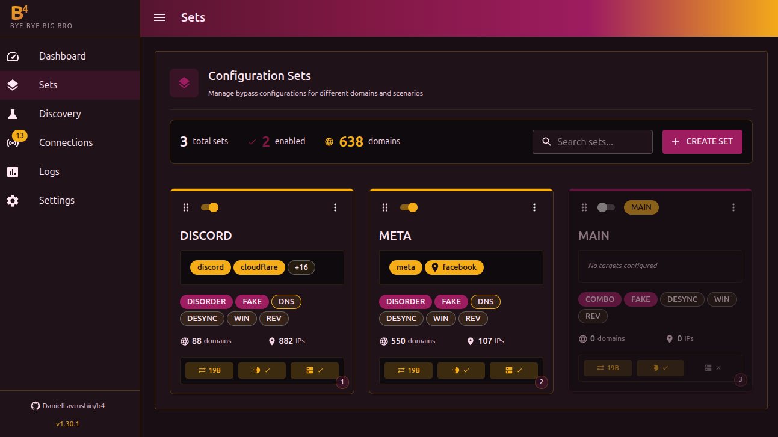Enable the MAIN set toggle
The image size is (778, 437).
(606, 207)
